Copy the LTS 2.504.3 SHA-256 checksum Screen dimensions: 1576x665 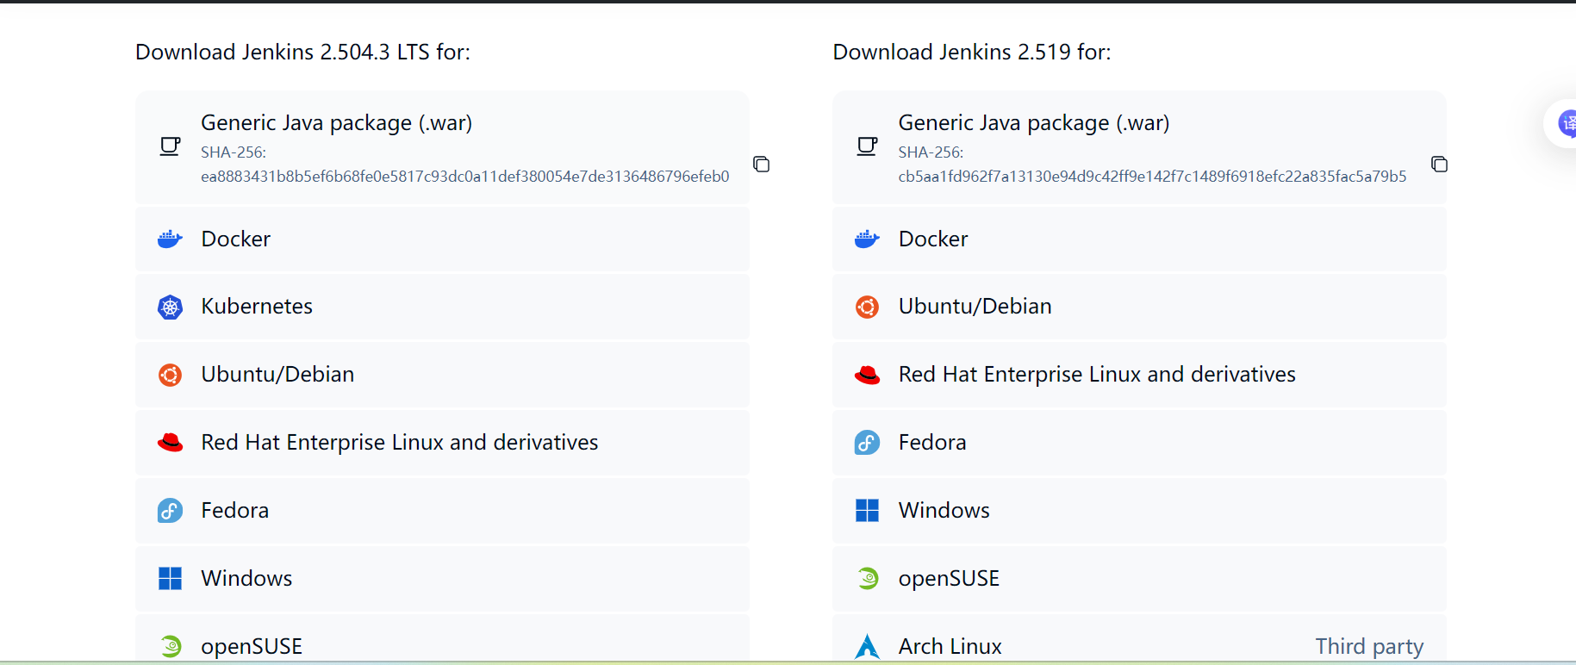tap(762, 164)
